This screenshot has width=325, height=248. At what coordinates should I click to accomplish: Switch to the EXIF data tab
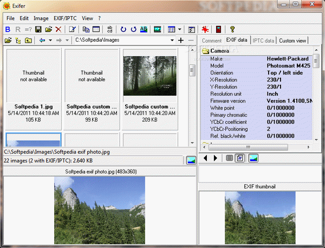[237, 40]
